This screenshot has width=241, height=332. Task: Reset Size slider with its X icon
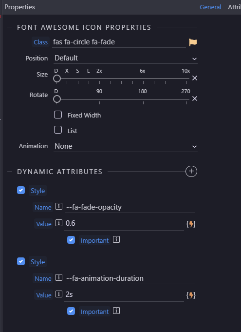195,78
